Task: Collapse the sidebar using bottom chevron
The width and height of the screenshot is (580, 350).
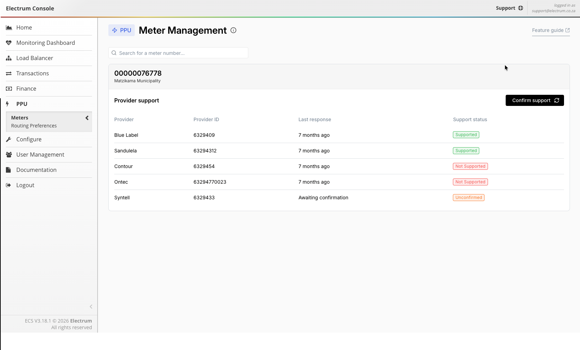Action: click(x=91, y=307)
